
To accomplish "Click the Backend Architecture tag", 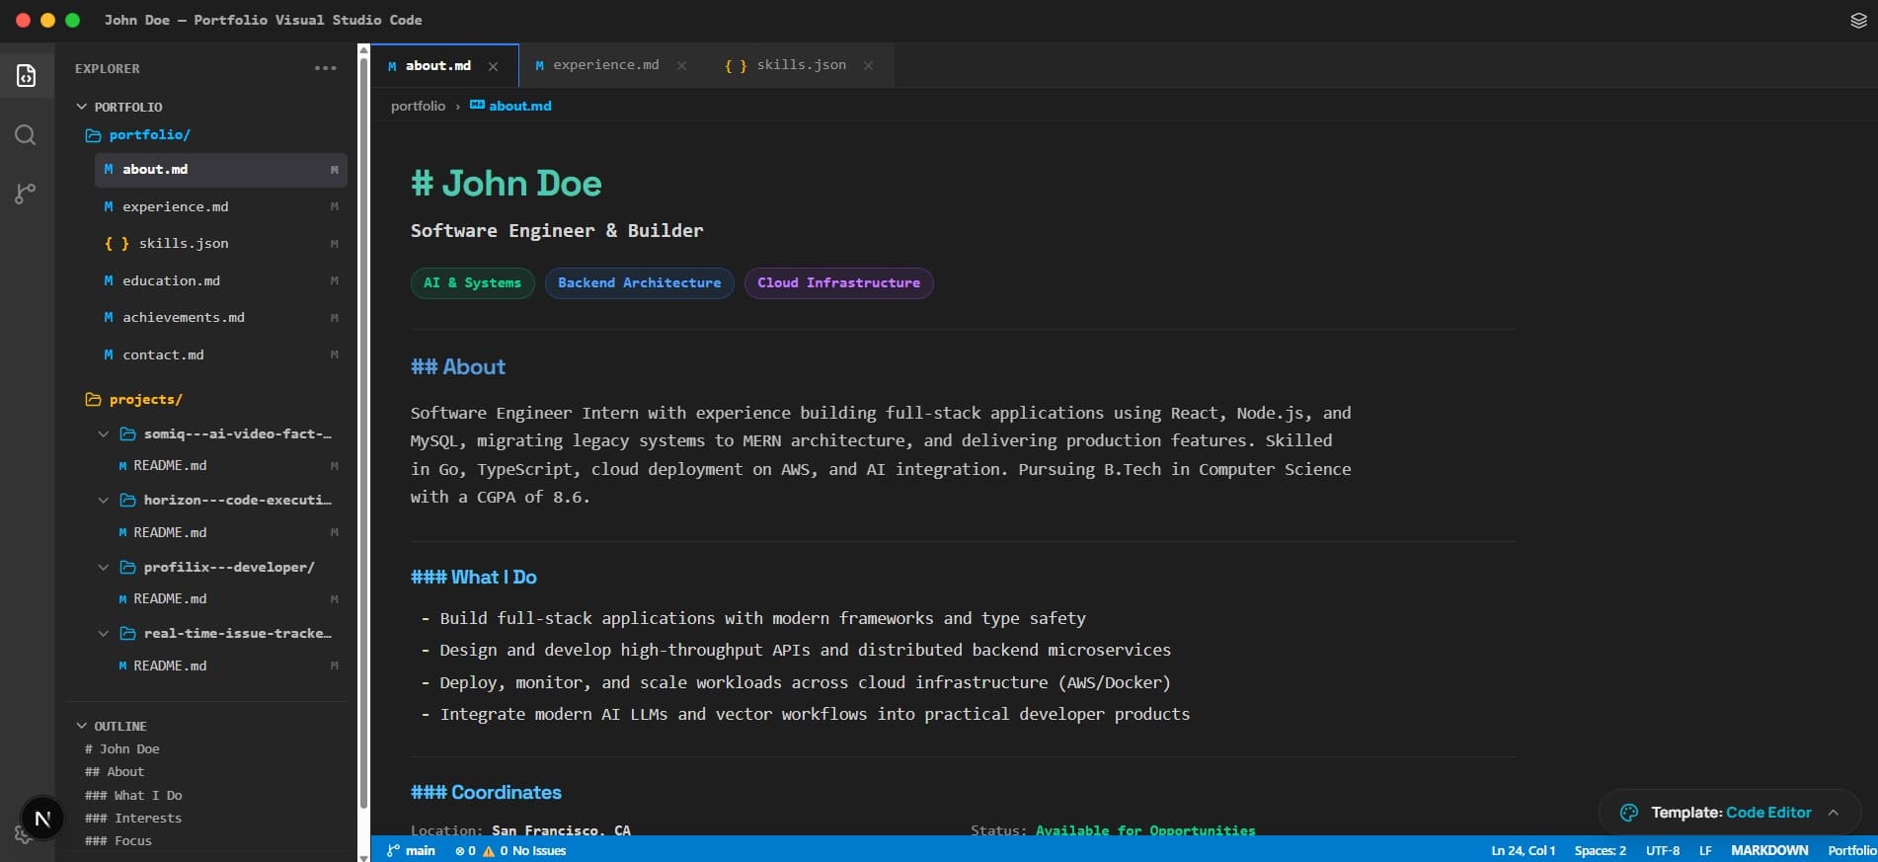I will (x=639, y=283).
